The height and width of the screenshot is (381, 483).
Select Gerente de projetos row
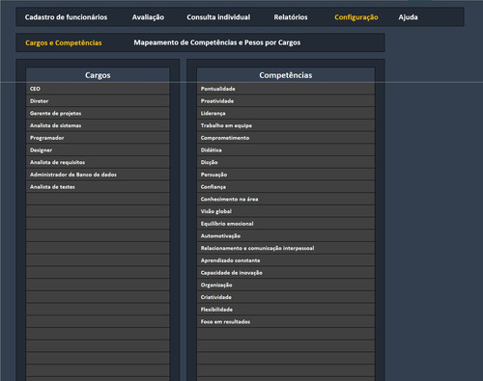pos(98,113)
